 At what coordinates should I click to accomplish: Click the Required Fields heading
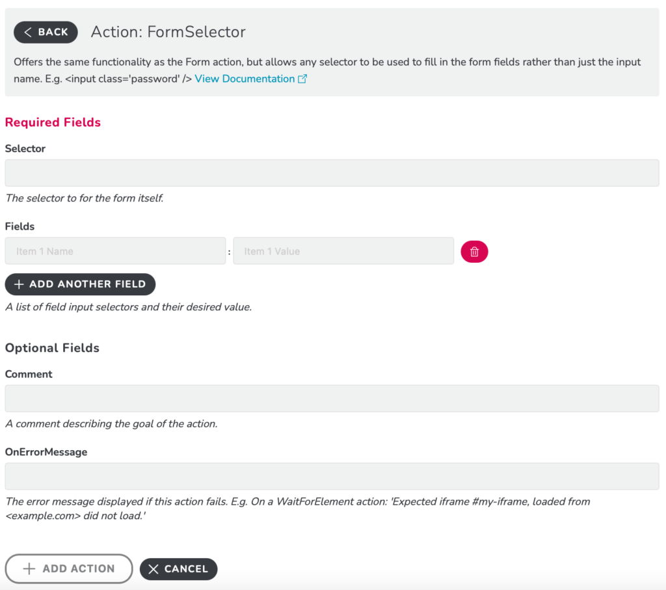tap(53, 122)
